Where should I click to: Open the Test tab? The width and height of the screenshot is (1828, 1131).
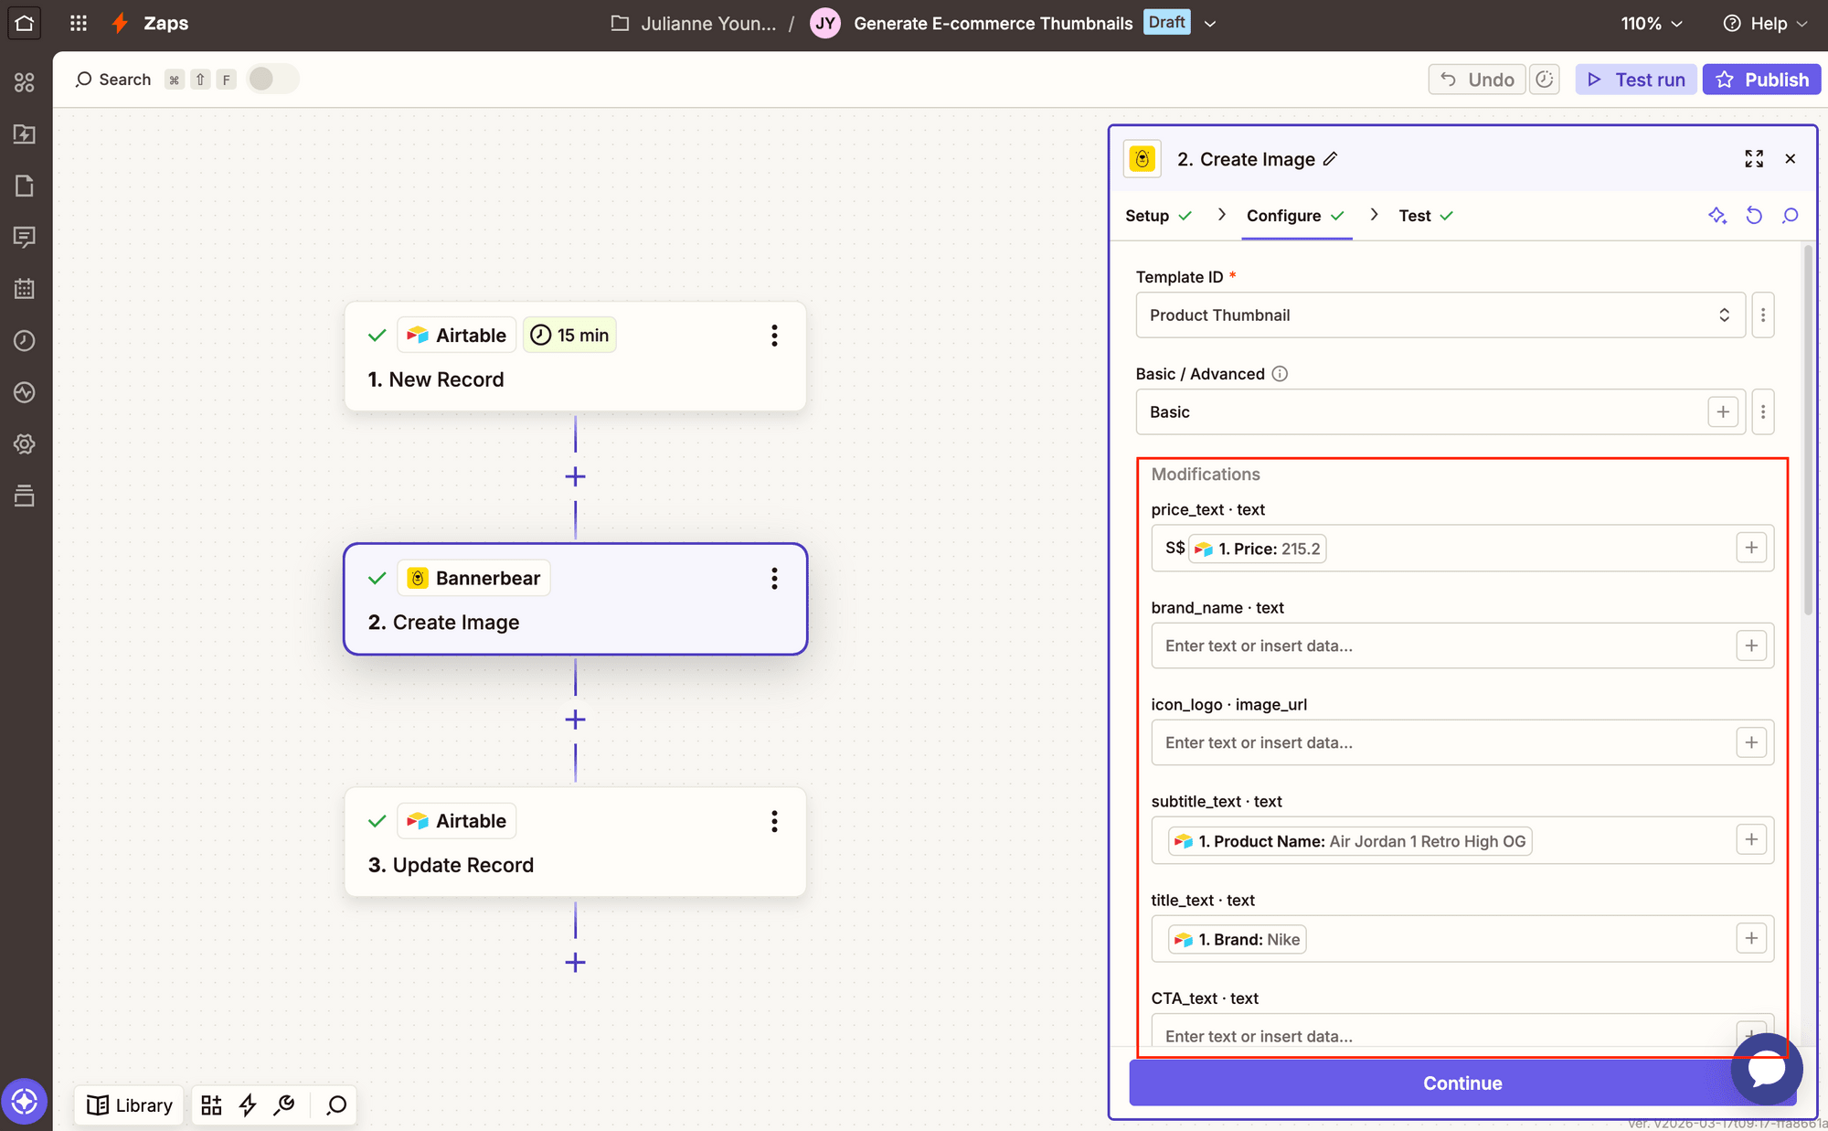1414,216
